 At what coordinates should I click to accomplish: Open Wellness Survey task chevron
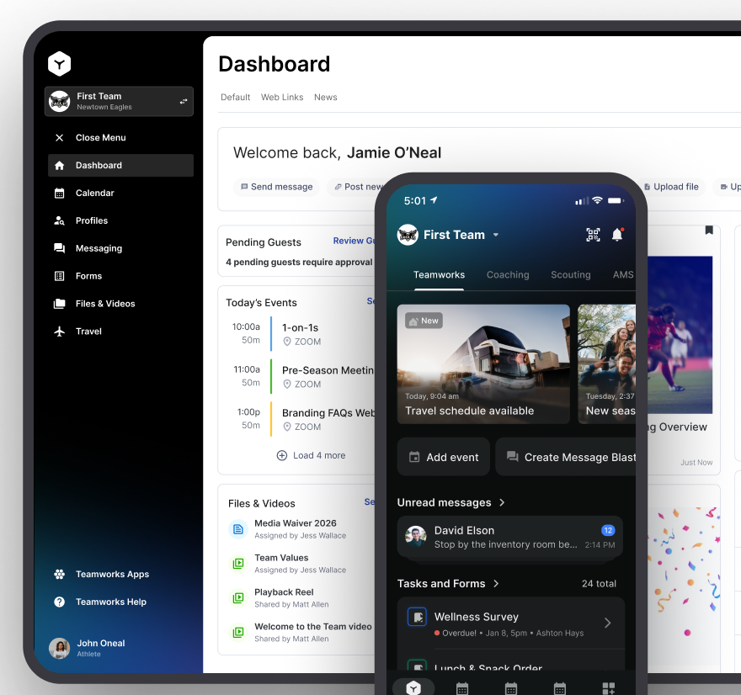(608, 623)
